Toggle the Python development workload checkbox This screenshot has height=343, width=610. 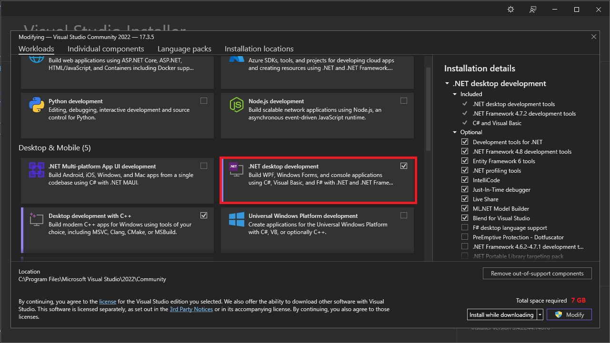(204, 101)
